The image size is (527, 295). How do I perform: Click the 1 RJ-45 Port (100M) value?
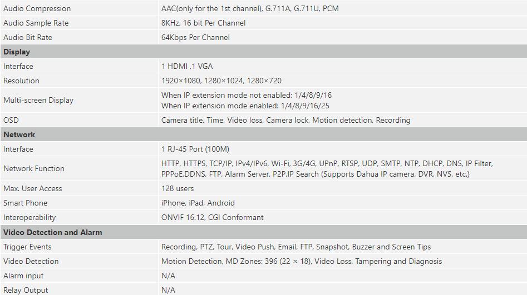195,149
